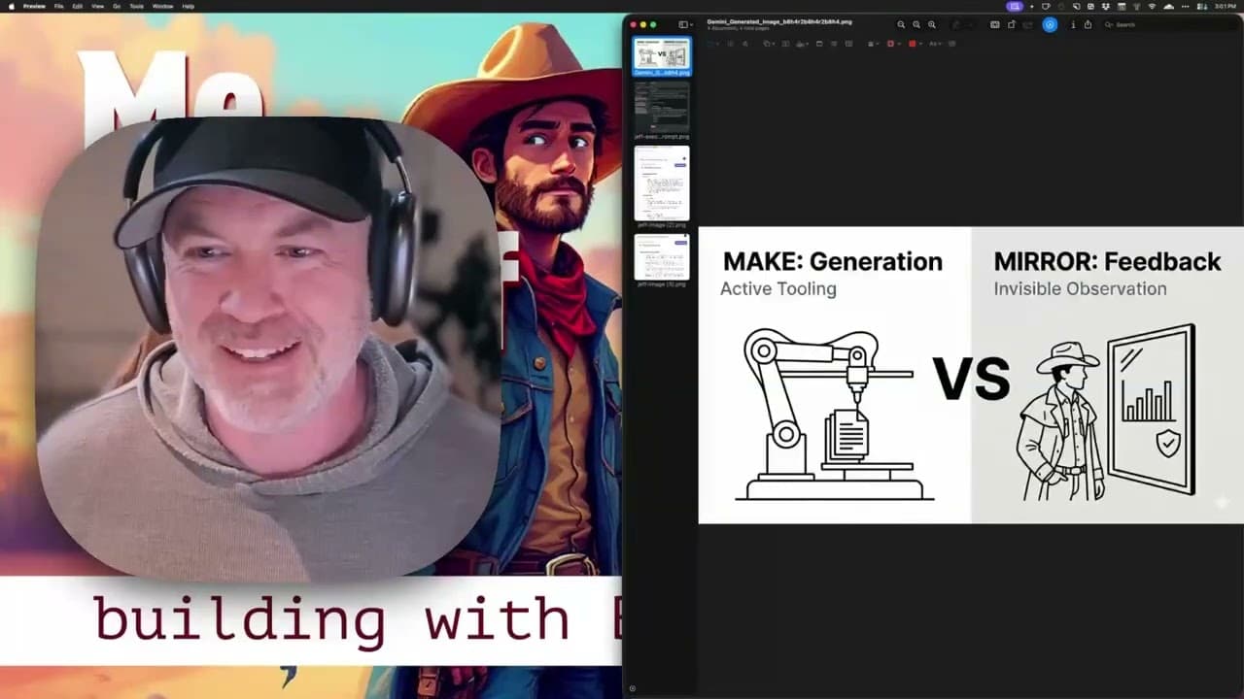
Task: Click the red fill color swatch
Action: coord(914,44)
